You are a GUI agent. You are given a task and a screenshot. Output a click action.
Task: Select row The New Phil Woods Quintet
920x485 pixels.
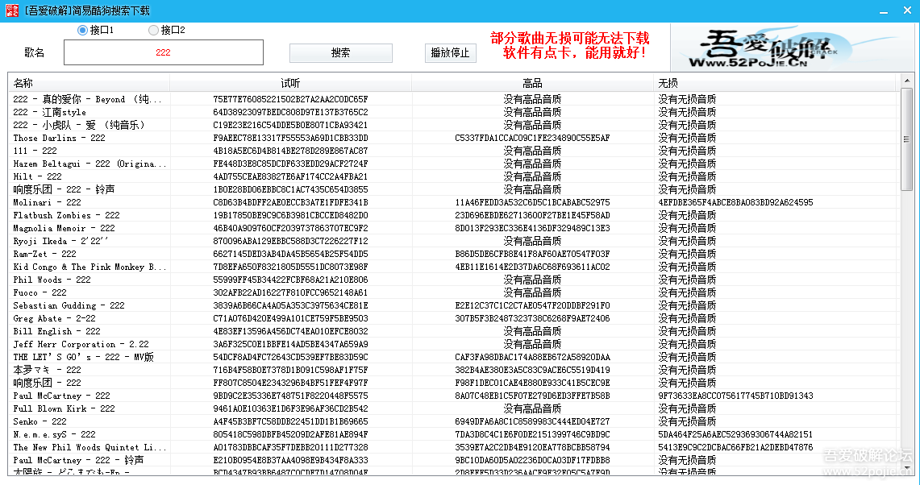click(452, 447)
